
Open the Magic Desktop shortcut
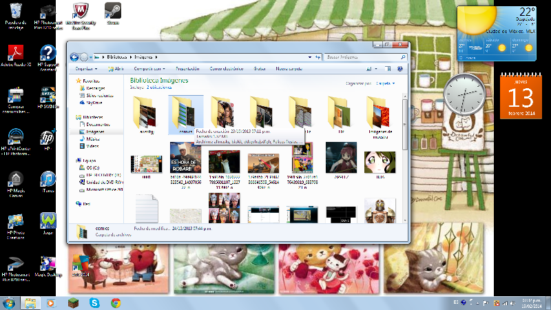(48, 266)
